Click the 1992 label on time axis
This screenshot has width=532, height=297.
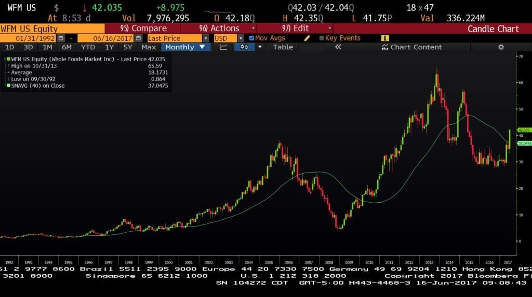pos(9,262)
